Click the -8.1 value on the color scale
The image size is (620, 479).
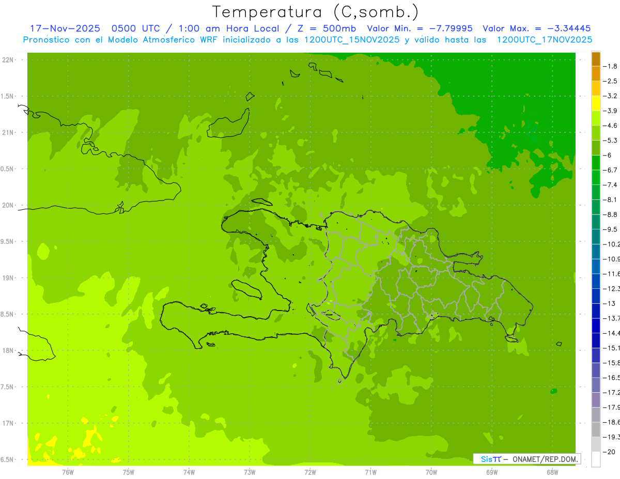pyautogui.click(x=610, y=199)
